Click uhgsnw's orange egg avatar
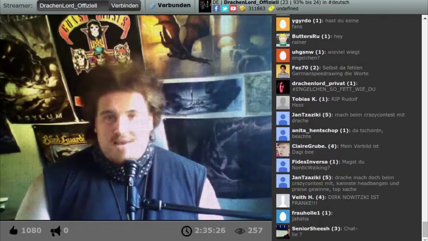 point(283,56)
